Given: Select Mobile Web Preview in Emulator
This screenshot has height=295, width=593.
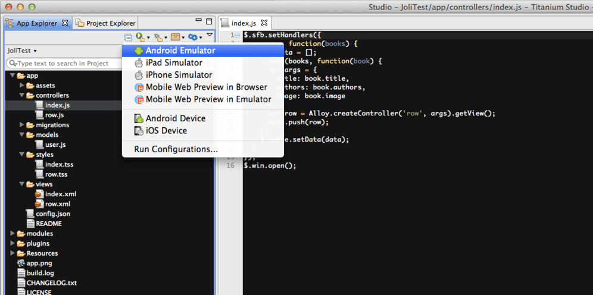Looking at the screenshot, I should click(x=203, y=99).
